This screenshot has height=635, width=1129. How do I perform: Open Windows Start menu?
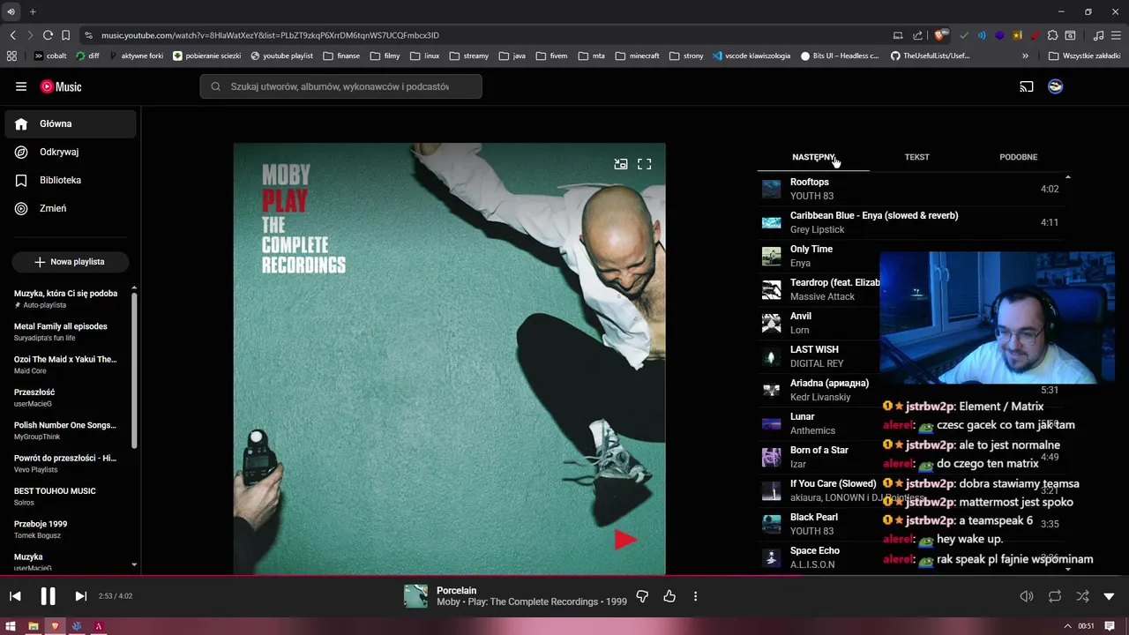pyautogui.click(x=11, y=626)
